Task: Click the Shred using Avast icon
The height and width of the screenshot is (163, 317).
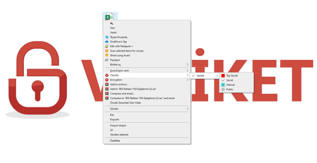Action: (x=107, y=55)
